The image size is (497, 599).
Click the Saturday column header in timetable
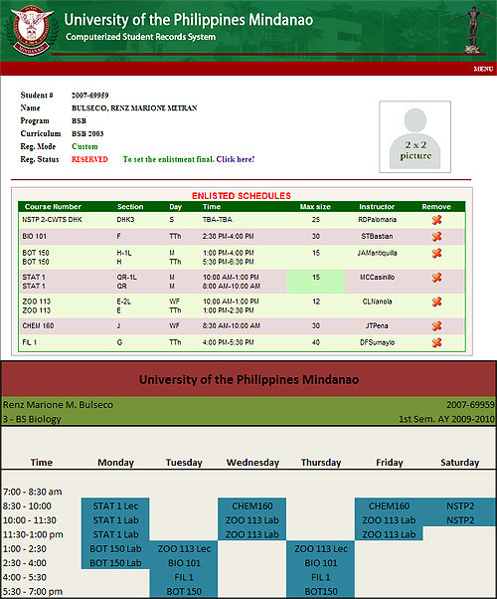[x=459, y=463]
